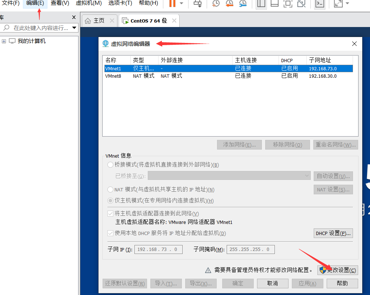This screenshot has height=295, width=370.
Task: Open DHCP 设置(P)... button
Action: 333,233
